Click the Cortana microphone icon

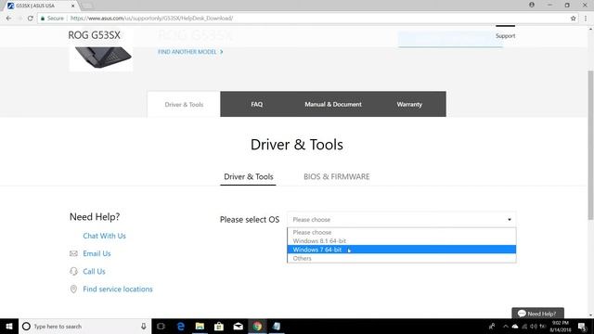(x=144, y=327)
